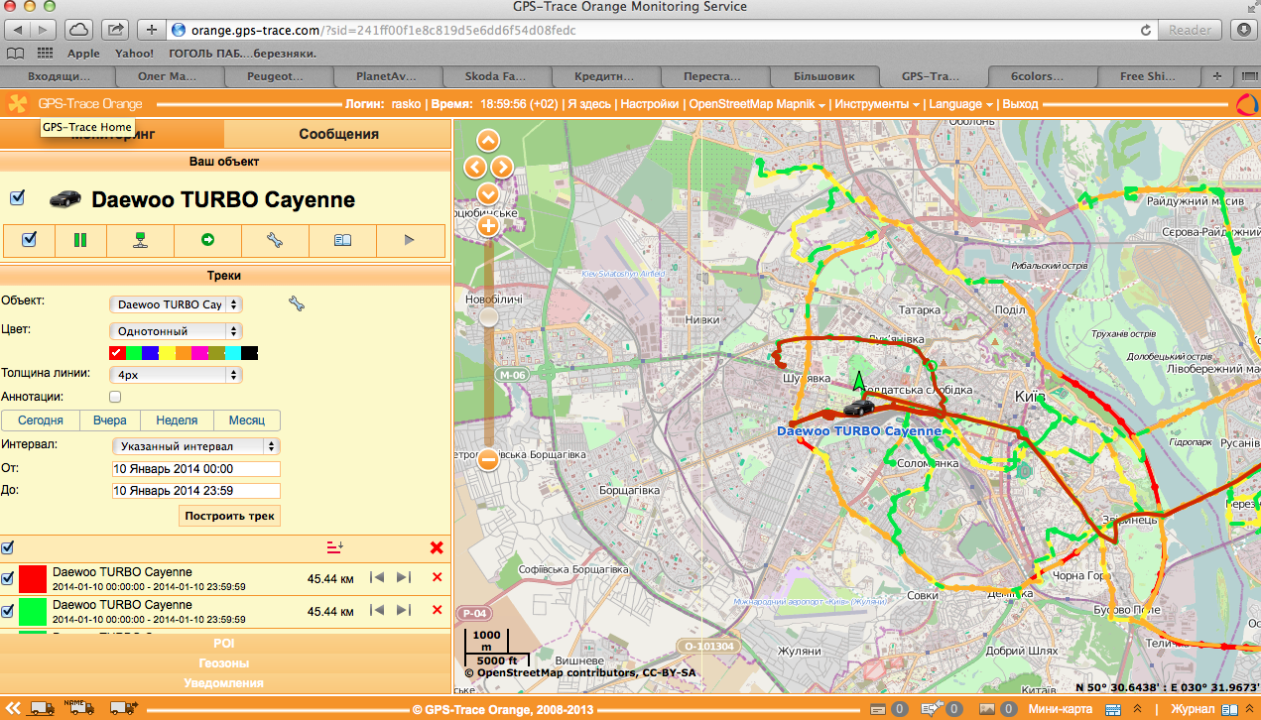Click the green arrow icon in object toolbar
This screenshot has width=1261, height=720.
pos(207,239)
